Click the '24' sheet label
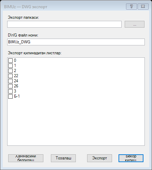The image size is (152, 170). pos(16,81)
